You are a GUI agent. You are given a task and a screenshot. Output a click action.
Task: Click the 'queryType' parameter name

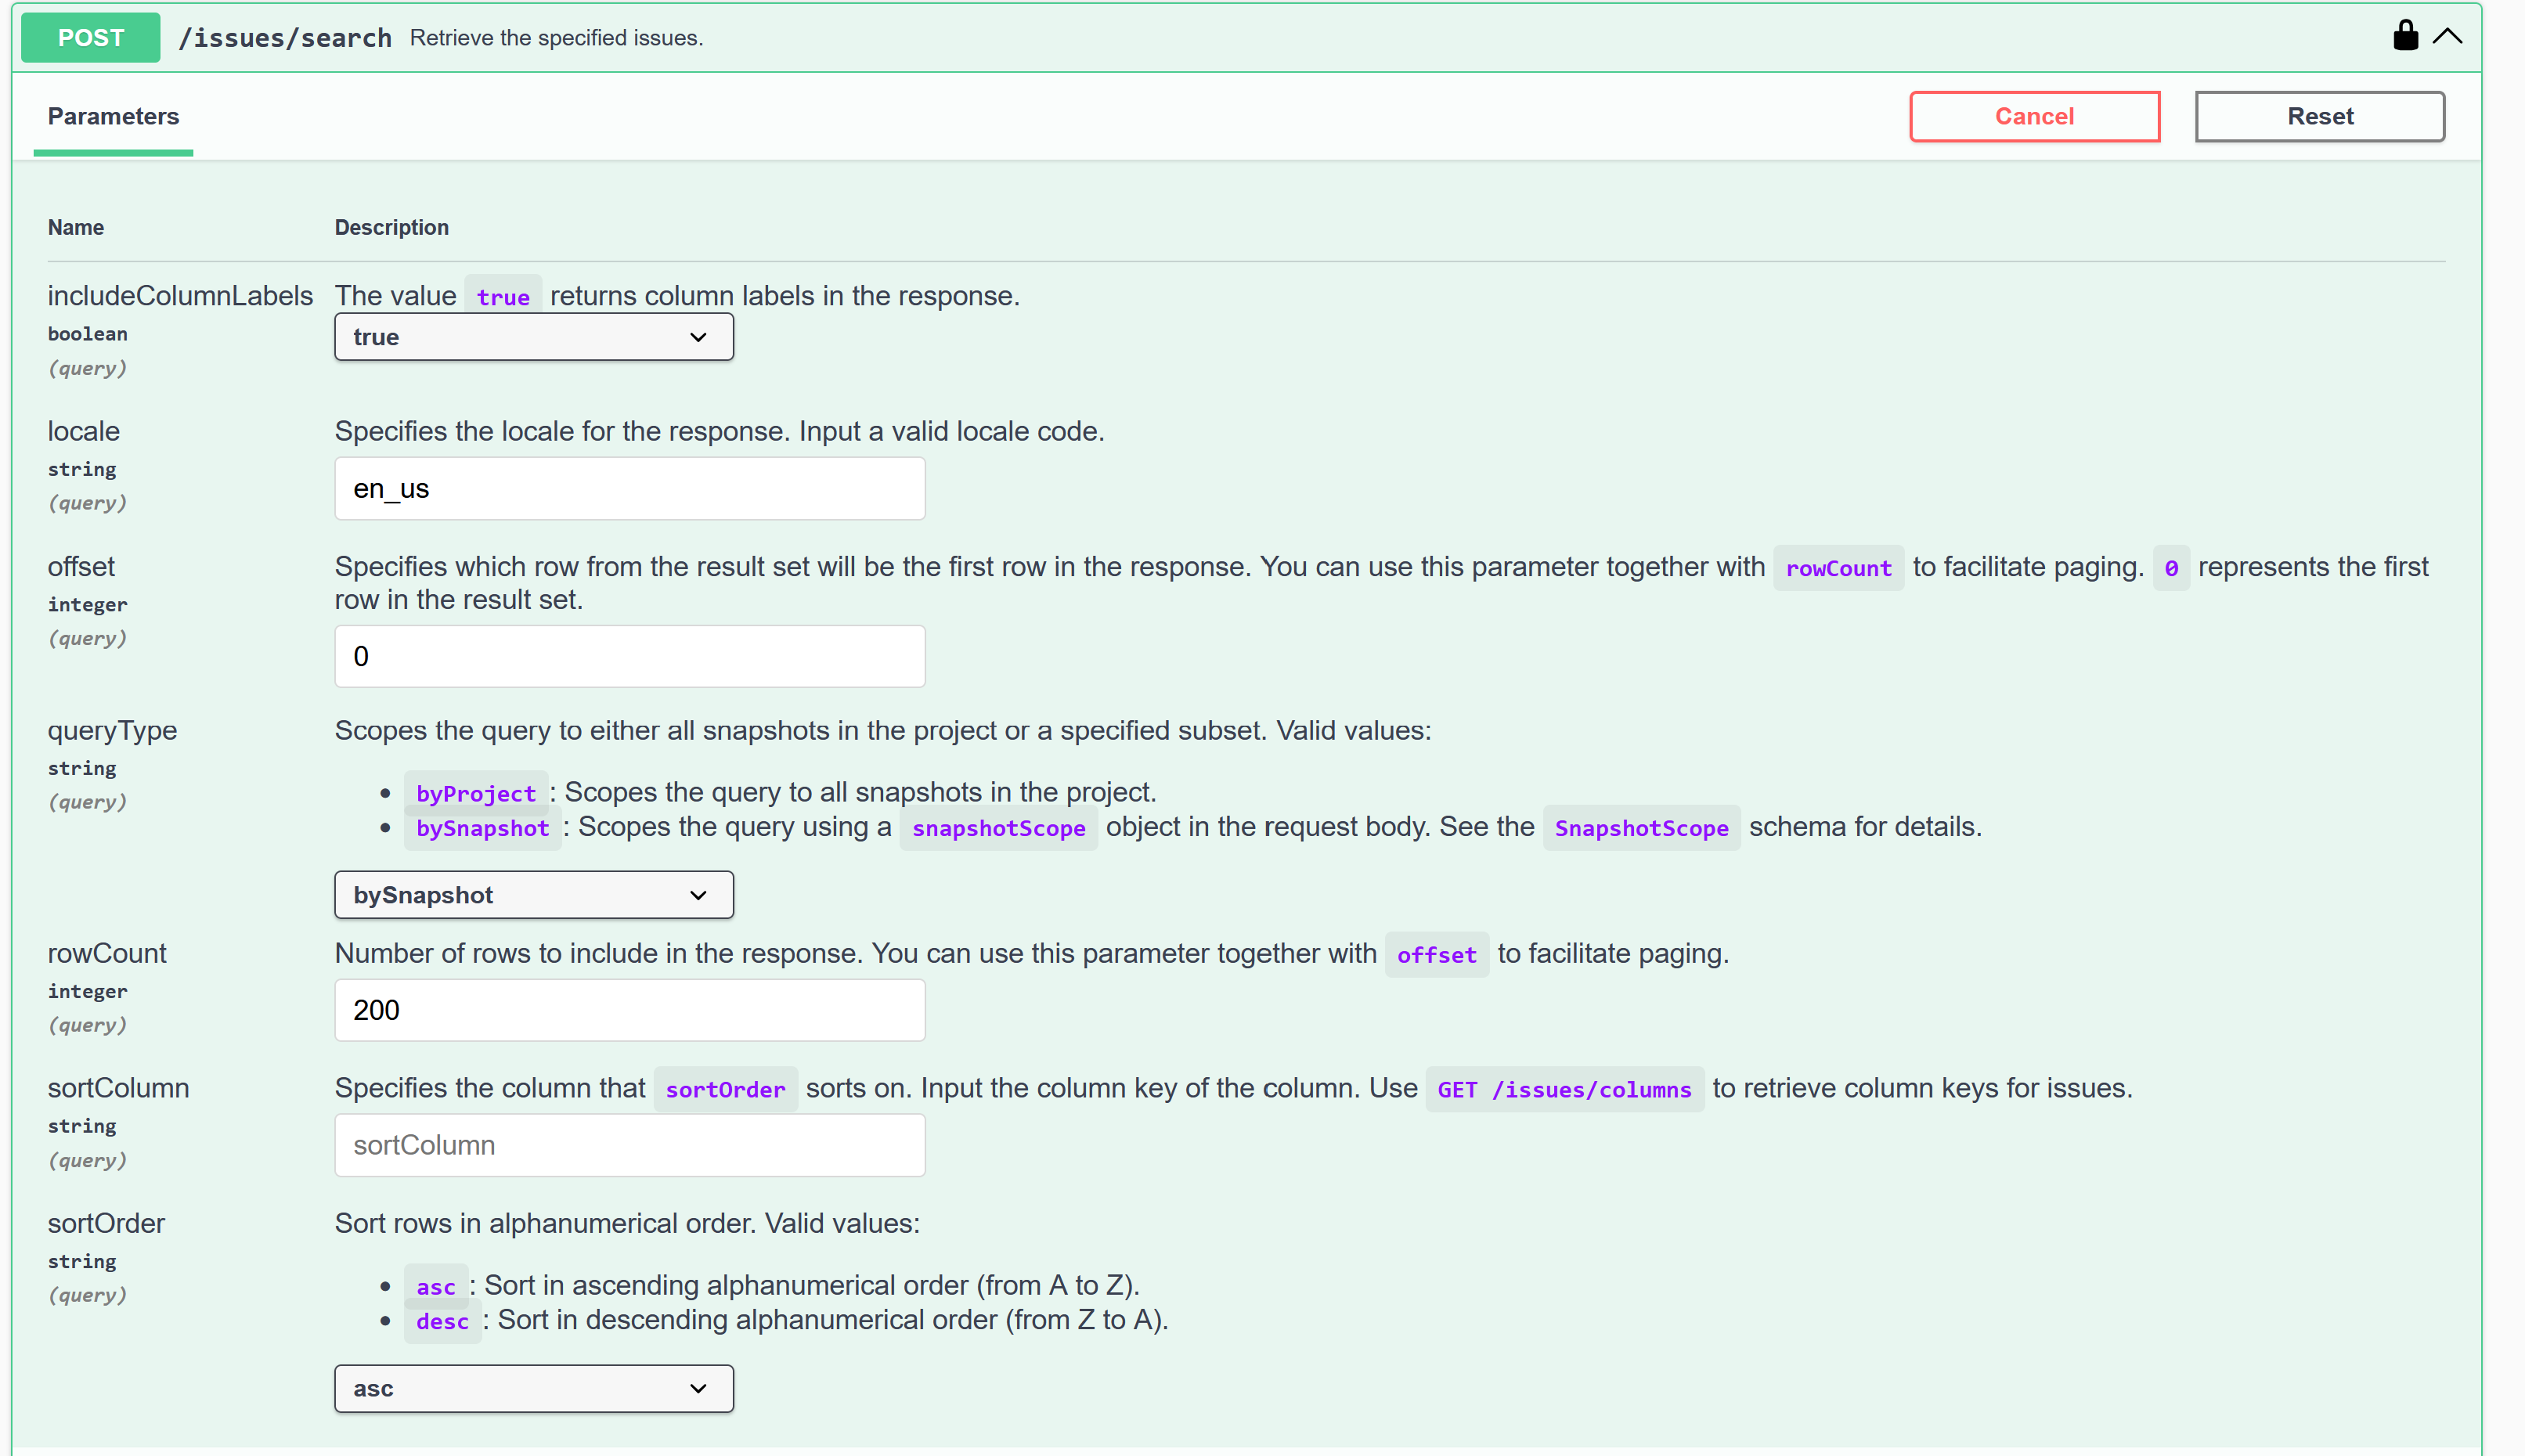click(x=112, y=731)
